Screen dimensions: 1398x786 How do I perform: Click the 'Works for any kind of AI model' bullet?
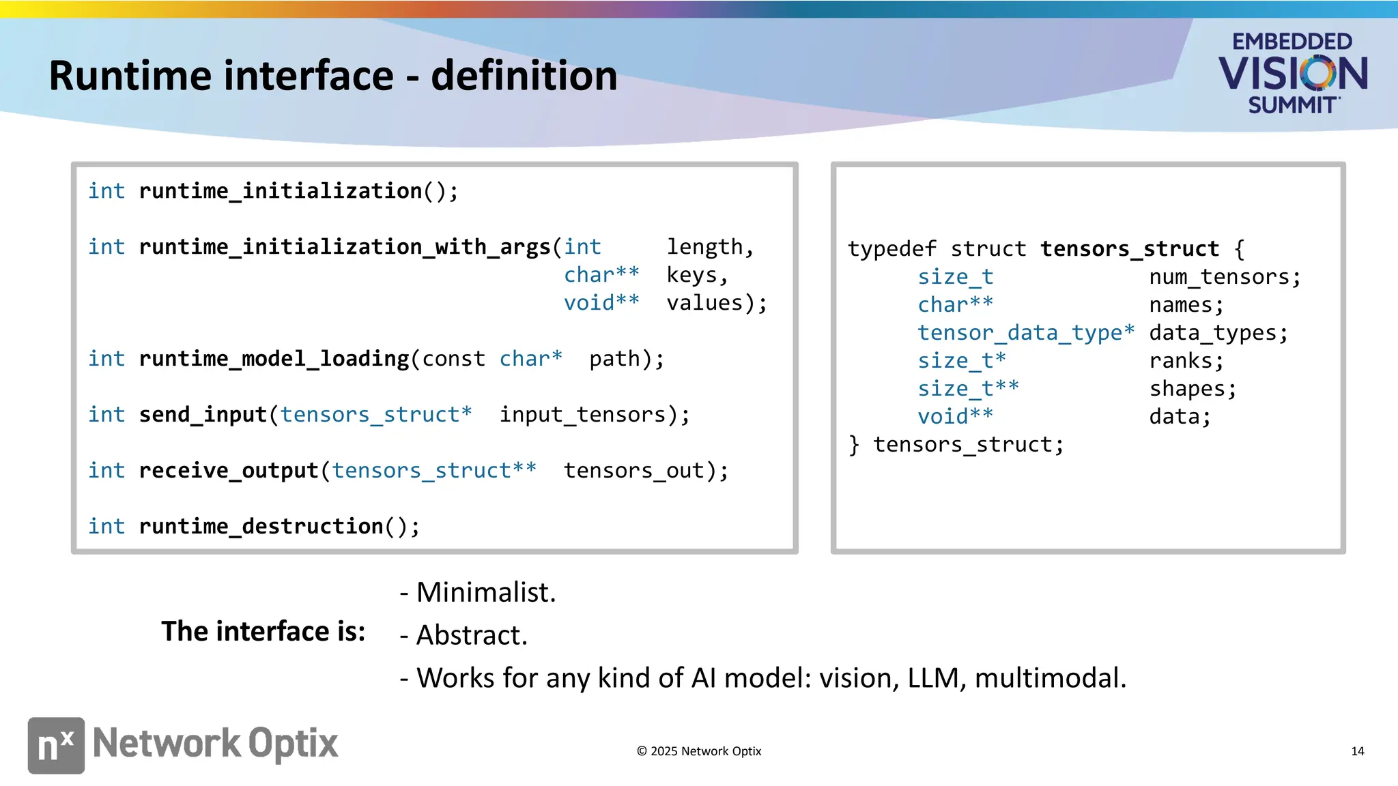763,678
